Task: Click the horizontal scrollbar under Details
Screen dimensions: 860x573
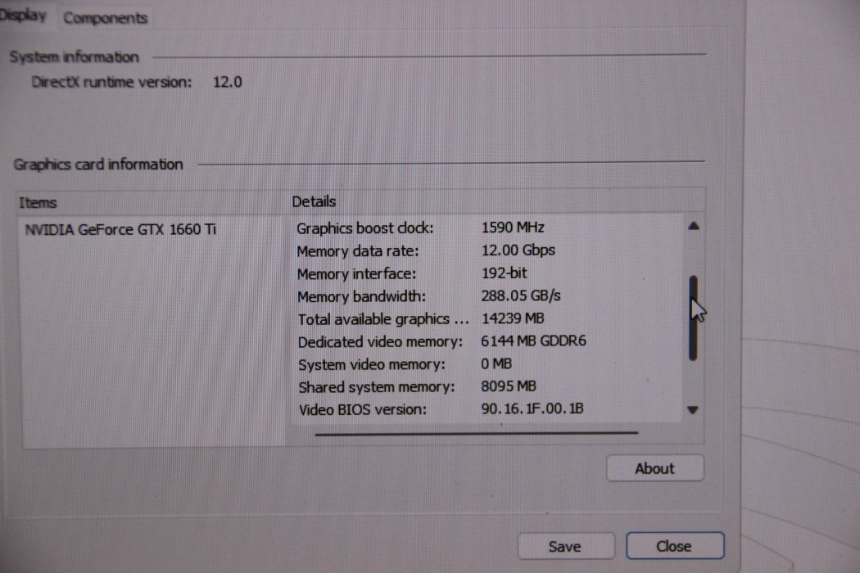Action: [x=476, y=433]
